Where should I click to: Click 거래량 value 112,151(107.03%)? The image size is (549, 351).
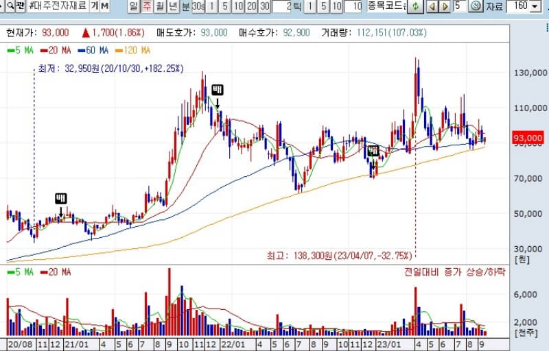point(392,32)
